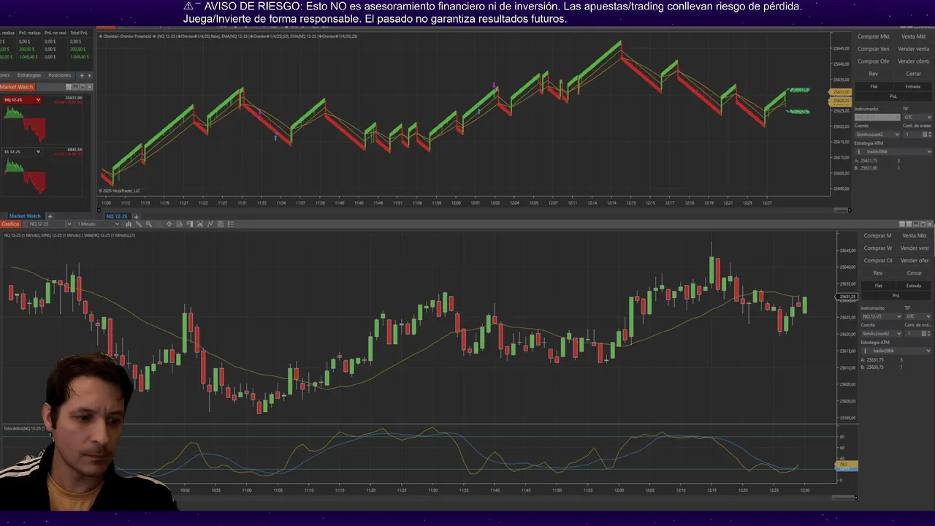Screen dimensions: 935x526
Task: Click Comprar Ven in upper Chart Trader
Action: [874, 49]
